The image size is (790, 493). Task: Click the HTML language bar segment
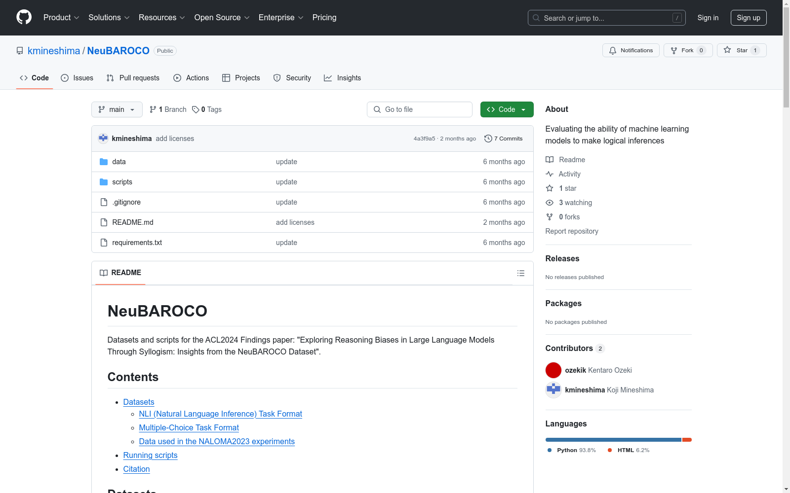pos(687,440)
